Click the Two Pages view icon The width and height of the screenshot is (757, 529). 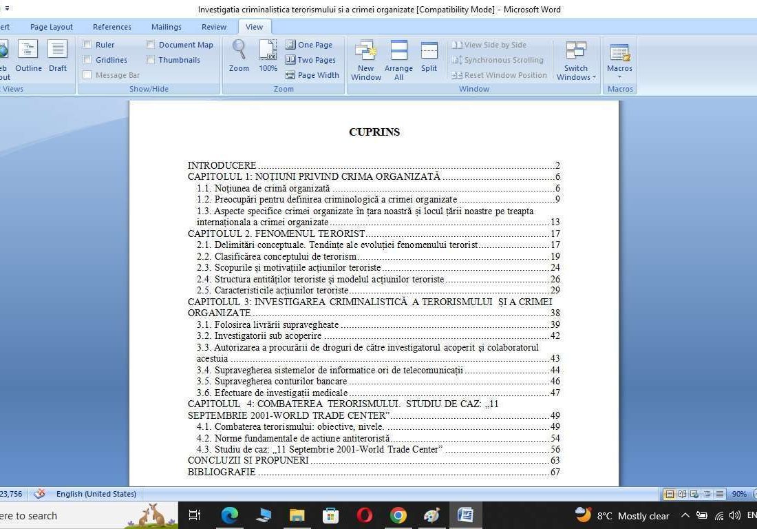click(311, 59)
